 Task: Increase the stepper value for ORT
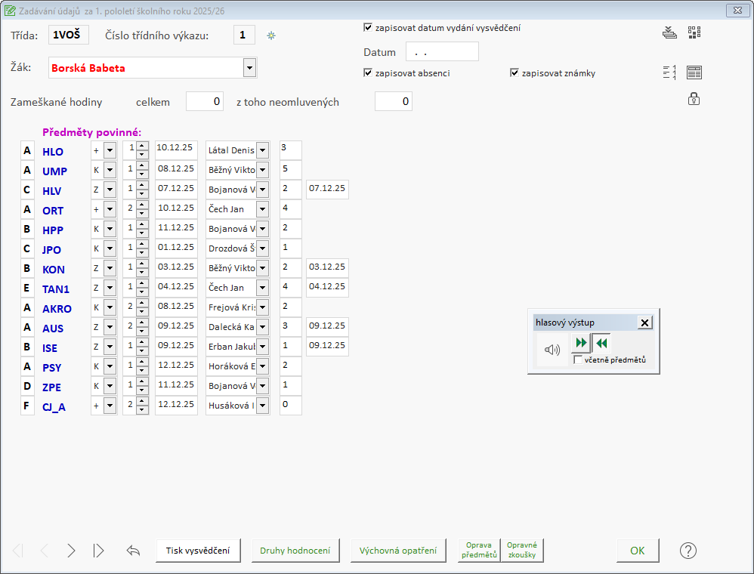tap(142, 205)
